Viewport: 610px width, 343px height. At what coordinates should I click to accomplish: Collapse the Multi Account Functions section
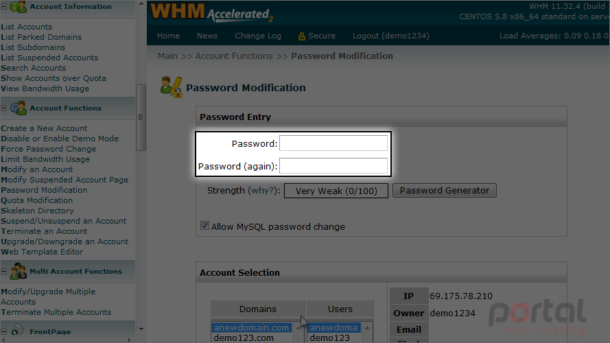4,271
